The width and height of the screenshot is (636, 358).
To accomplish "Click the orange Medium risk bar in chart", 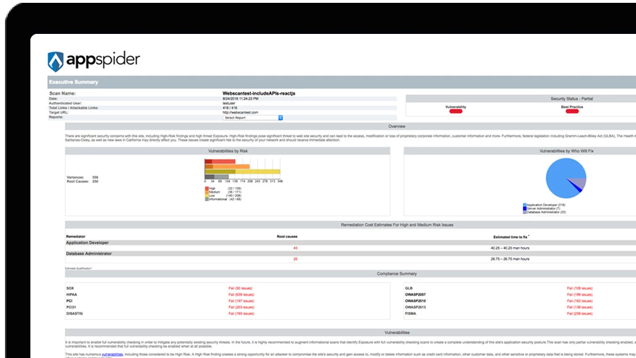I will pos(227,166).
